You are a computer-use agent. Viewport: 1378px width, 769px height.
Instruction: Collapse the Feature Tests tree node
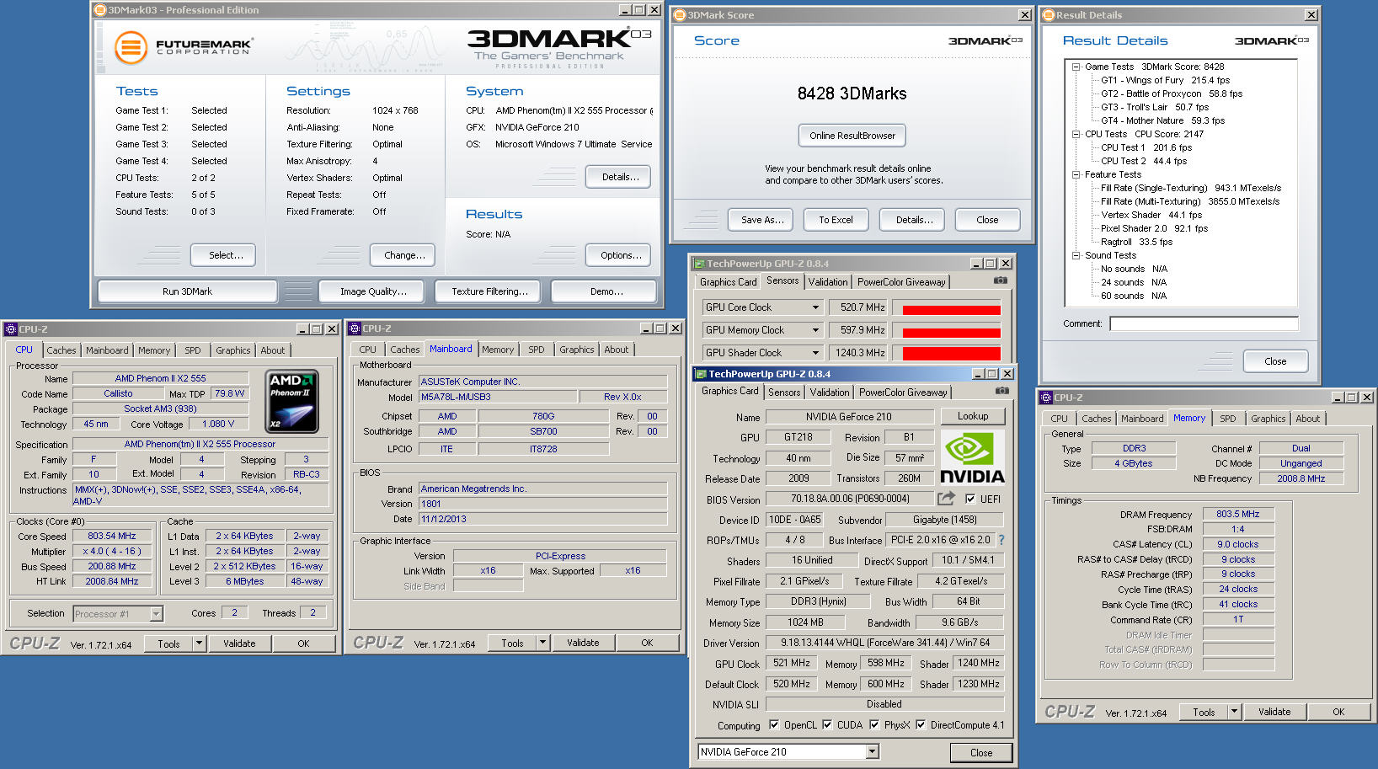point(1076,174)
